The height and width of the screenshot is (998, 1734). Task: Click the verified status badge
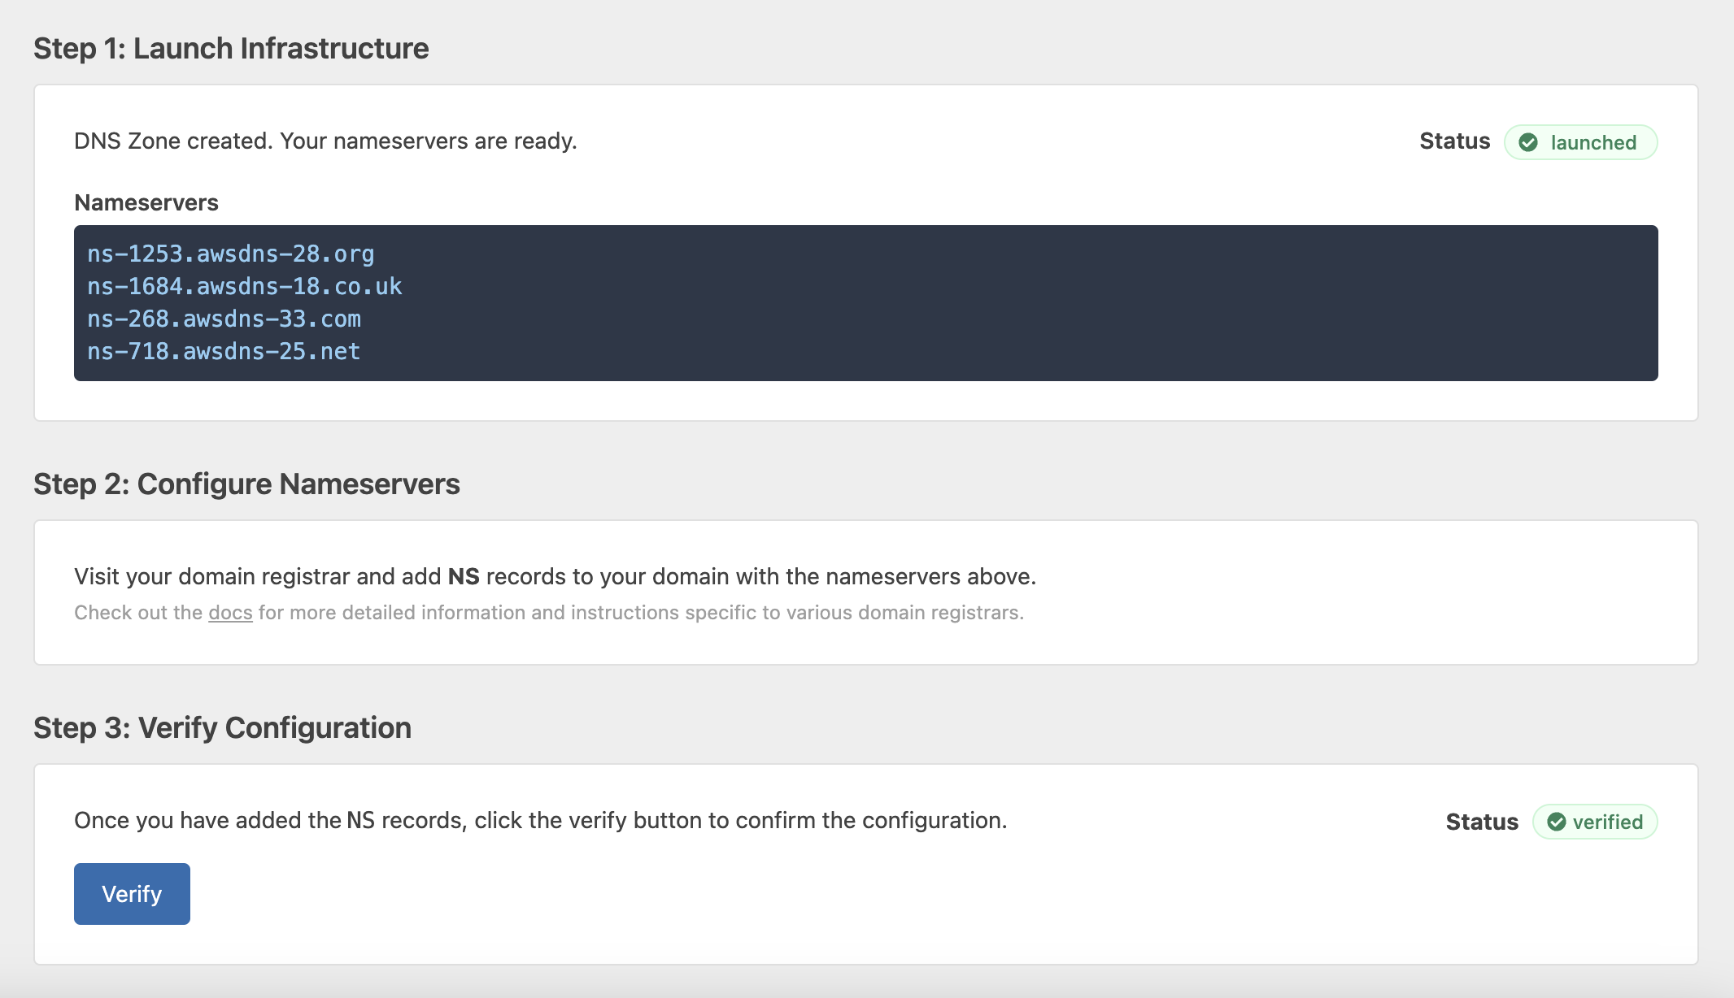(x=1595, y=822)
